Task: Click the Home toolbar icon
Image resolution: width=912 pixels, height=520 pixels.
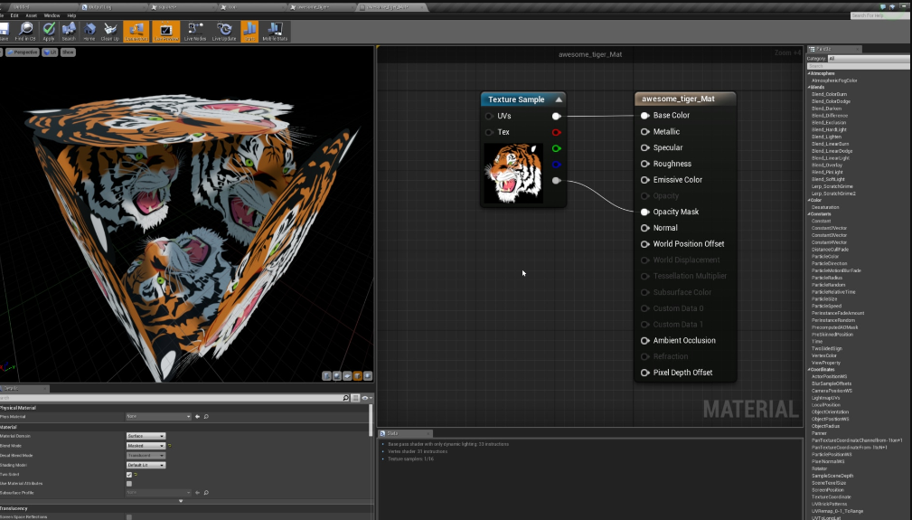Action: (x=89, y=32)
